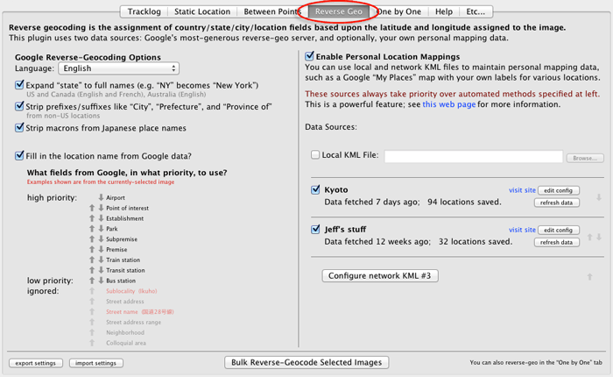
Task: Click the down arrow beside Subpremise
Action: click(x=101, y=238)
